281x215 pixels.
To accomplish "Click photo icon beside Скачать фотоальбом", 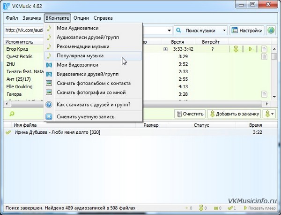I will 49,83.
